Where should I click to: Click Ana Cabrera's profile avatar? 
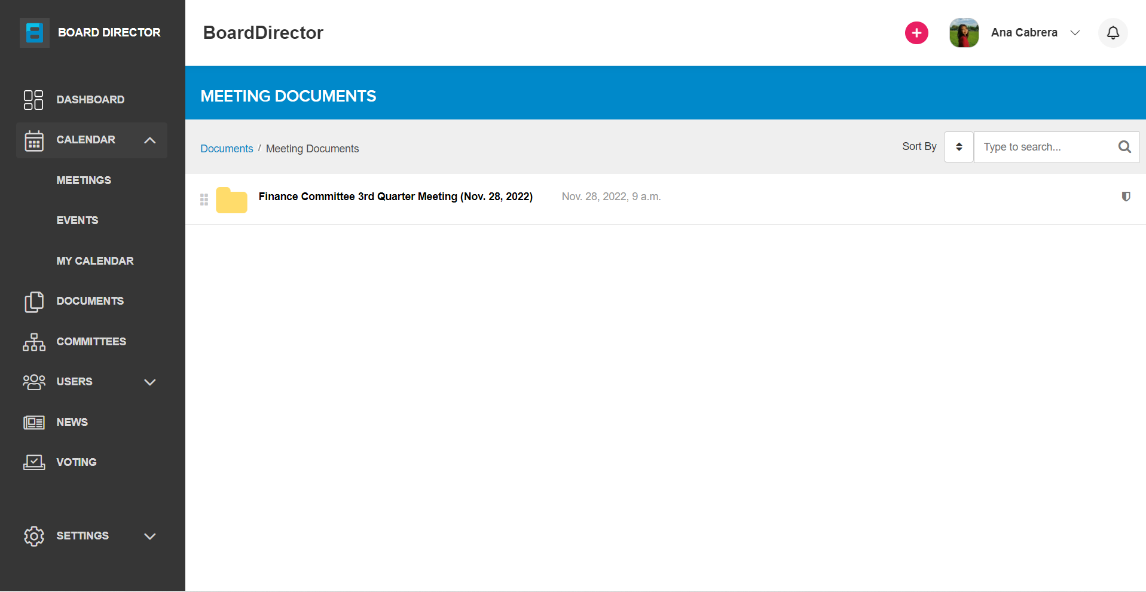(x=964, y=33)
